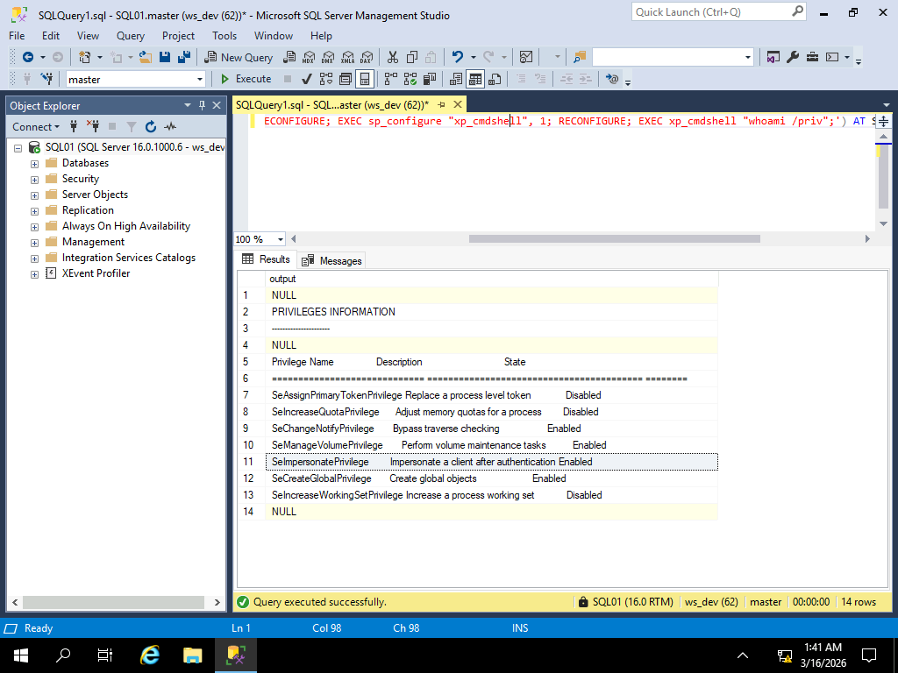The image size is (898, 673).
Task: Click the New Query button
Action: [x=239, y=57]
